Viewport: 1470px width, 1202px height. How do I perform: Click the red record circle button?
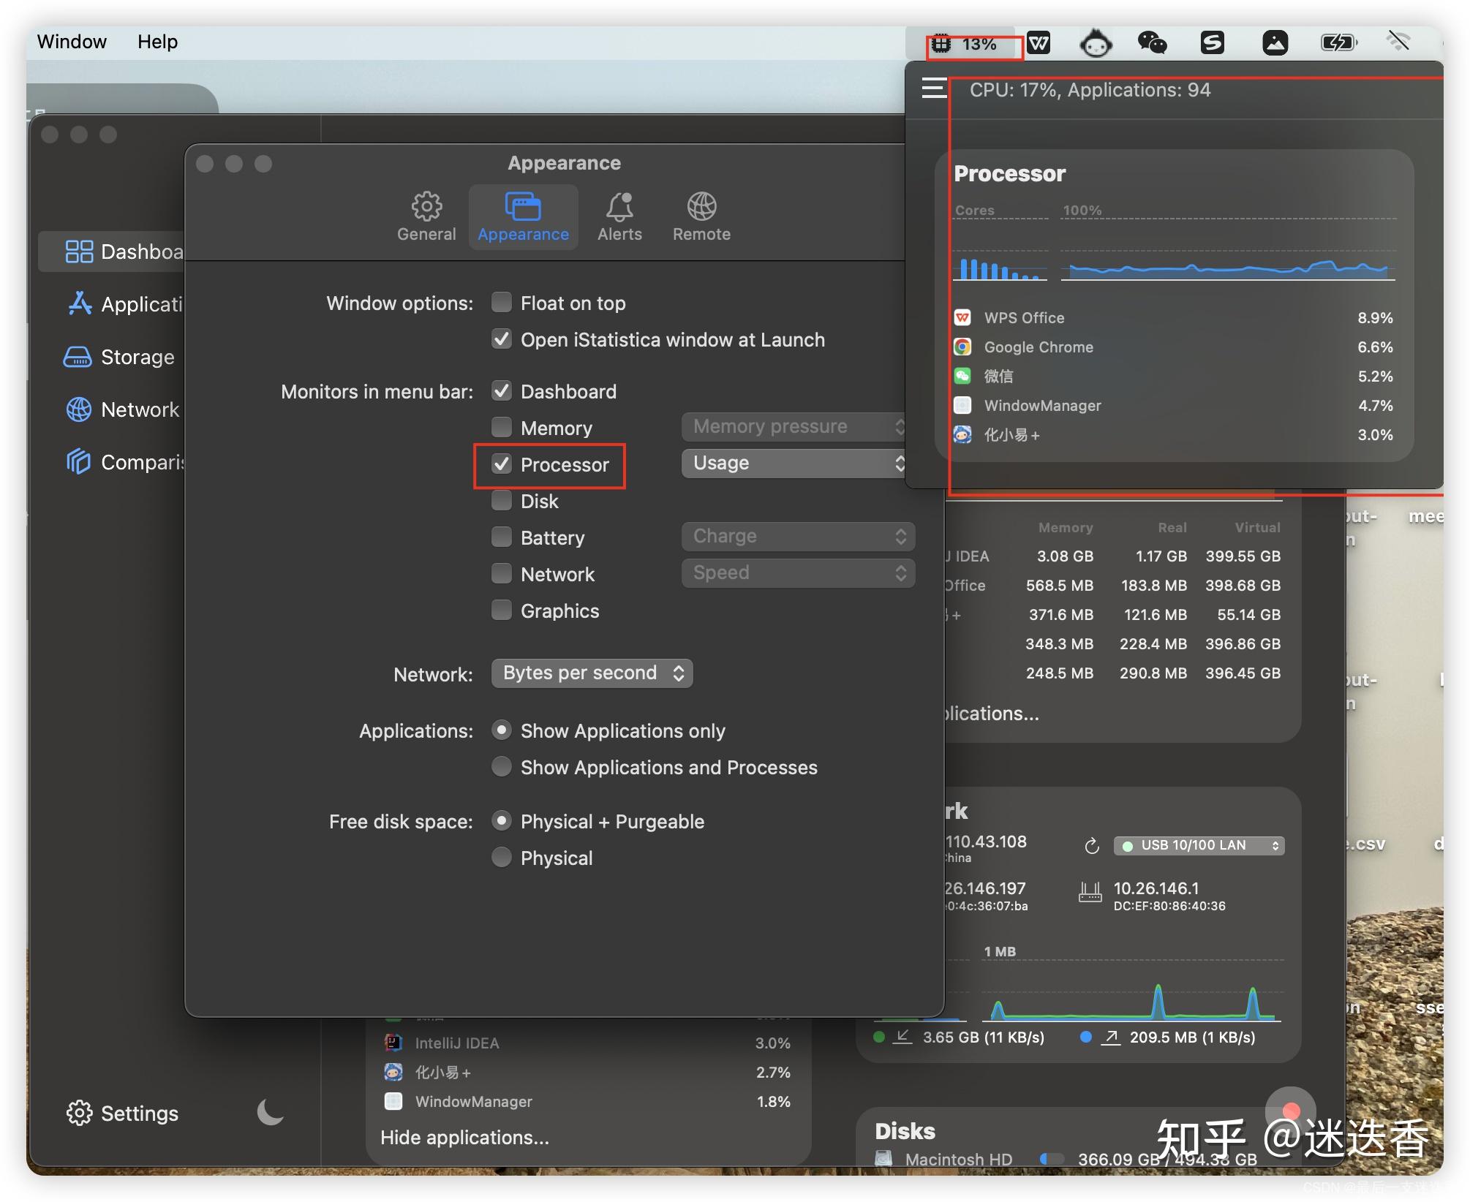coord(1291,1111)
